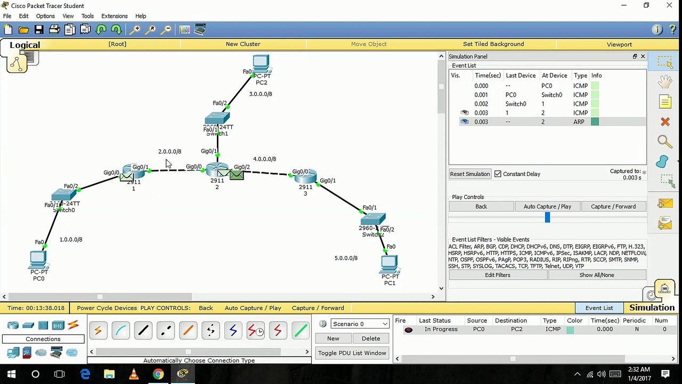Open the custom devices dialog icon

(x=200, y=30)
